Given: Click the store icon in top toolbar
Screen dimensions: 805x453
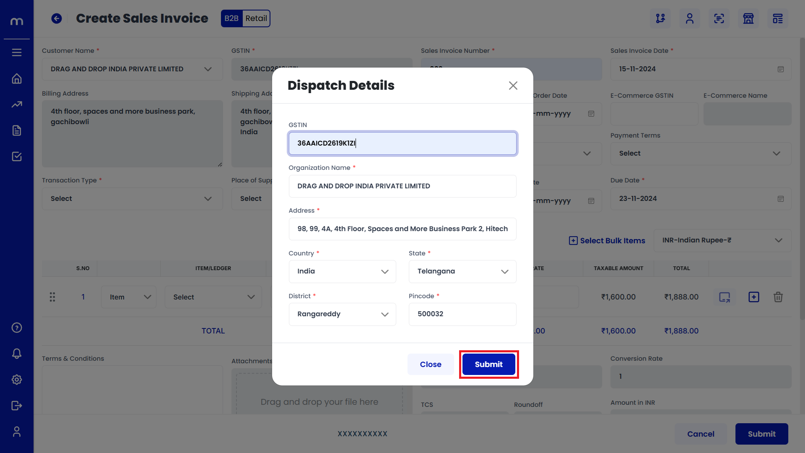Looking at the screenshot, I should click(x=748, y=18).
